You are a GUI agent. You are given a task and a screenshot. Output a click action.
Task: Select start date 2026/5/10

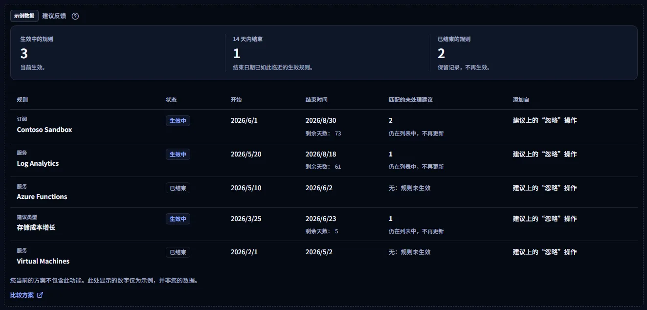(x=246, y=188)
